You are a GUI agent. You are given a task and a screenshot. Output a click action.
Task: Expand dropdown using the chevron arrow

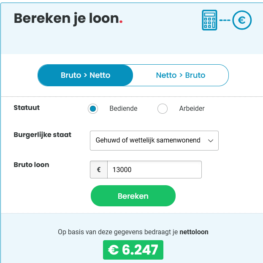coord(211,141)
